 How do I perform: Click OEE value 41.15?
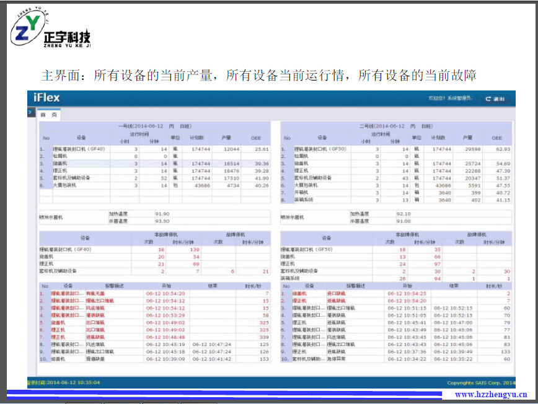503,200
